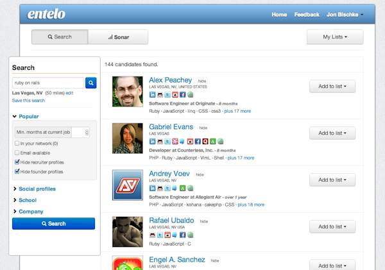
Task: Click Rafael Ubaldo's blue speech bubble icon
Action: [x=175, y=235]
